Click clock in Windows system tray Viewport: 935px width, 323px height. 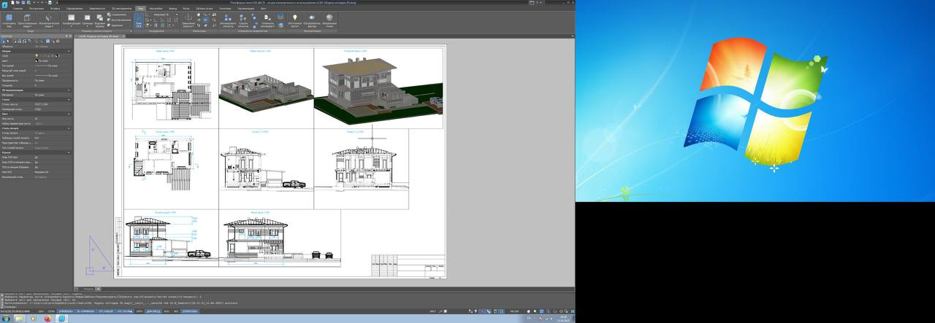coord(563,319)
